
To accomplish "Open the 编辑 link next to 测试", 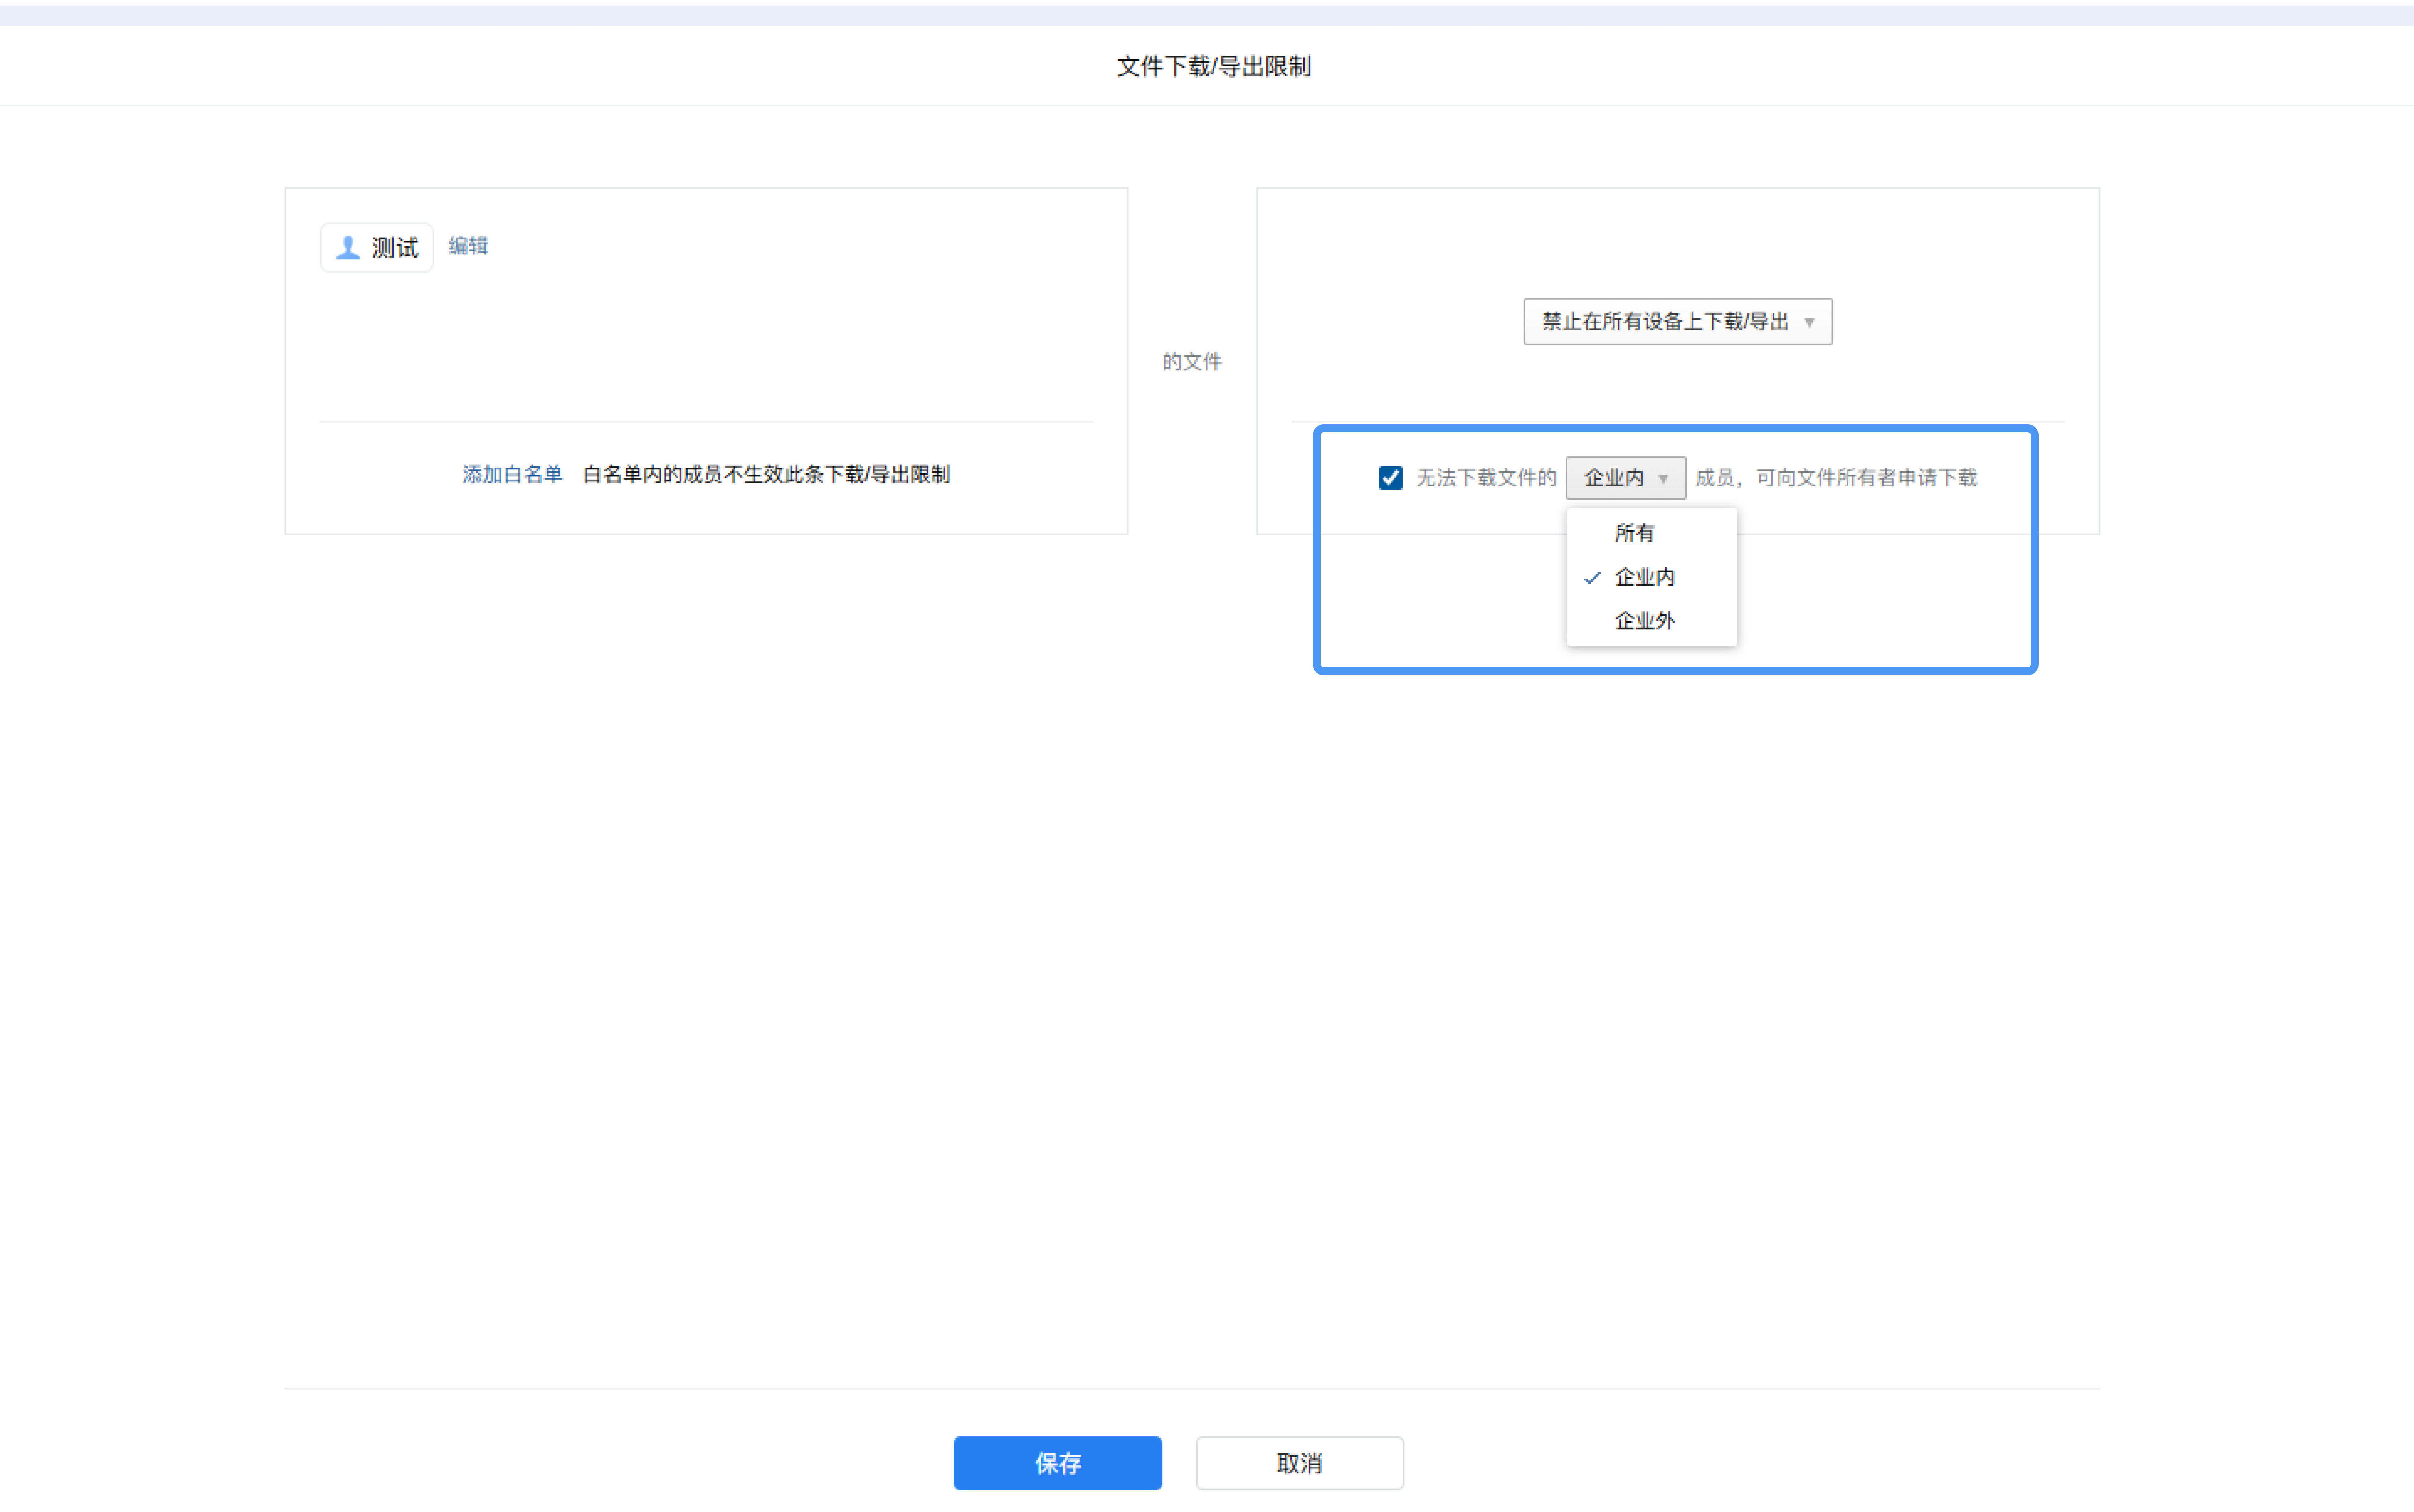I will tap(468, 246).
